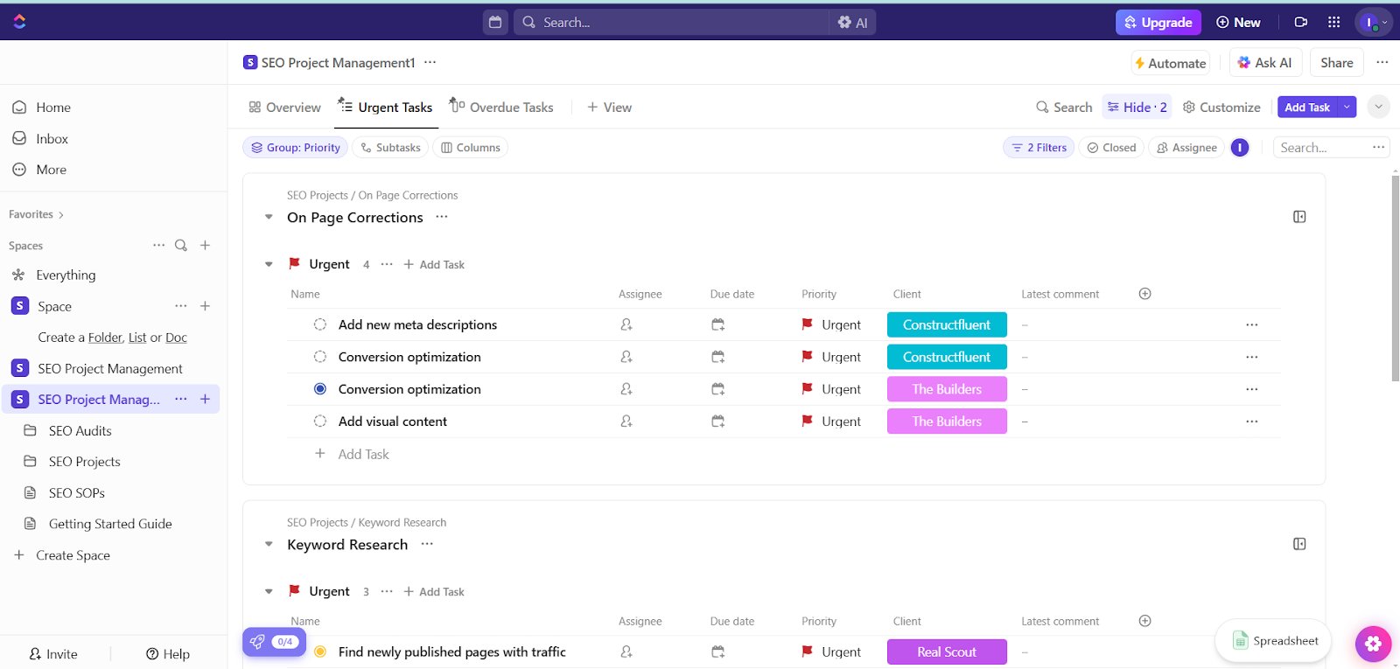This screenshot has width=1400, height=669.
Task: Search spaces using sidebar magnifier icon
Action: (181, 246)
